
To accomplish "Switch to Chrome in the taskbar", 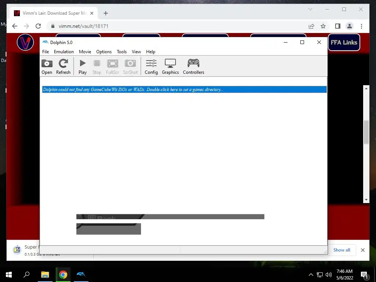I will pos(63,275).
